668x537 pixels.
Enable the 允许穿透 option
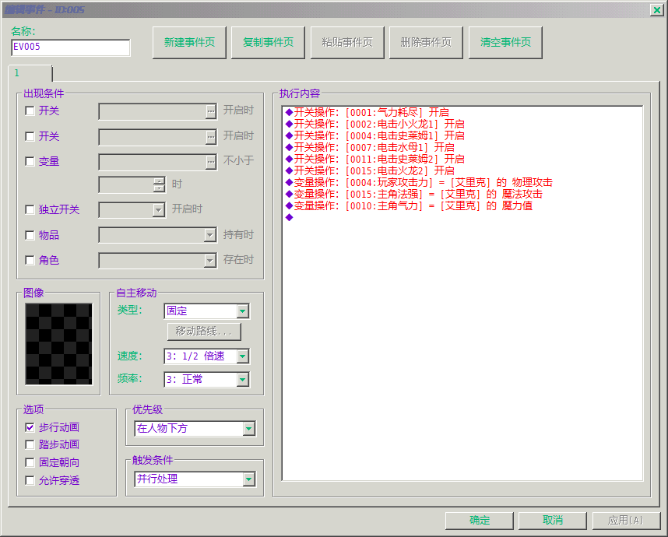30,480
